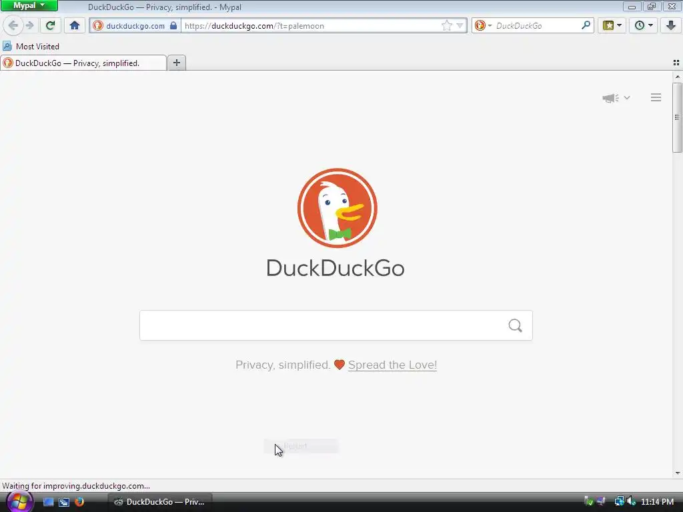The image size is (683, 512).
Task: Go back one page
Action: tap(13, 26)
